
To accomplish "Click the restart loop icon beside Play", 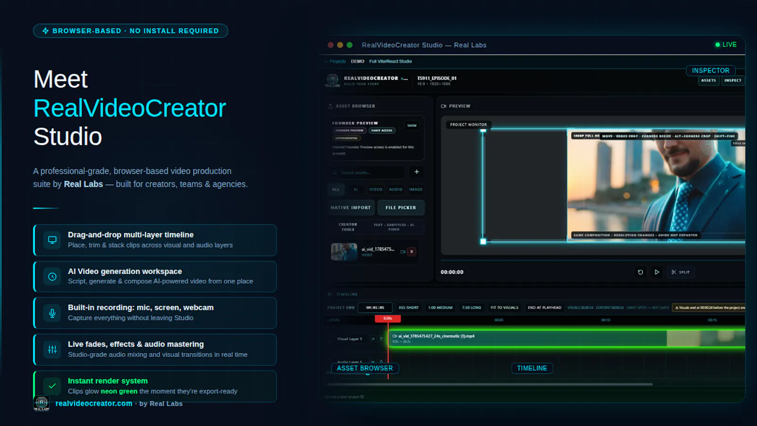I will click(641, 272).
